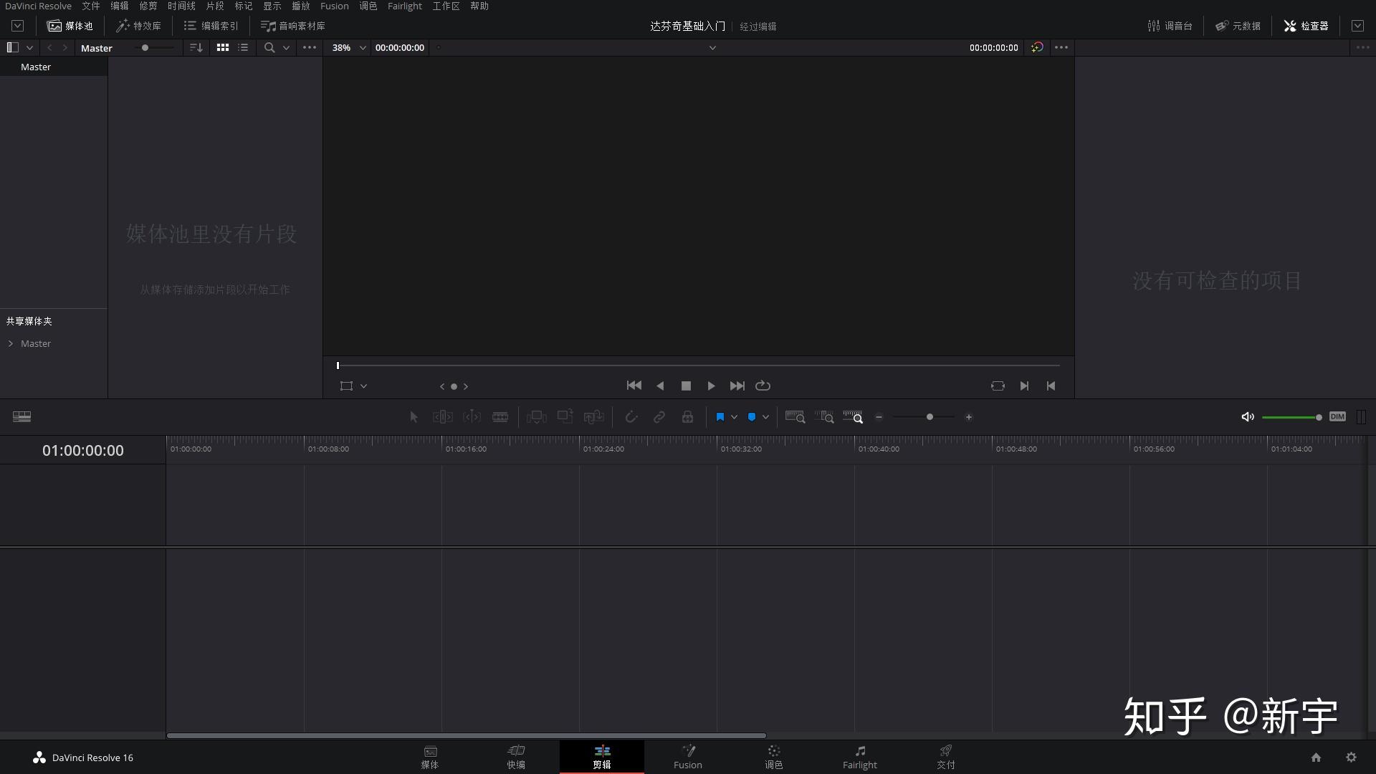The width and height of the screenshot is (1376, 774).
Task: Open the 元数据 metadata panel
Action: [1238, 26]
